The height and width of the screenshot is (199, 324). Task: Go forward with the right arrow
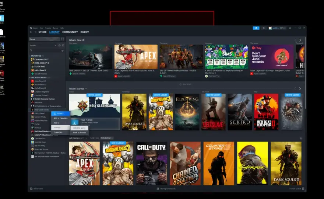[x=35, y=32]
